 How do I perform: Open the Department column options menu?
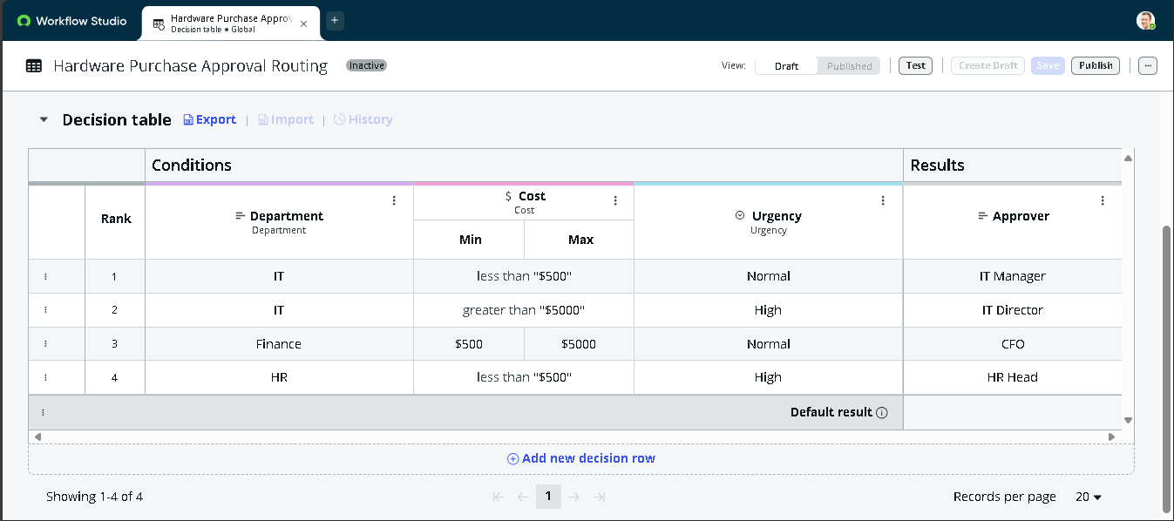[x=394, y=200]
